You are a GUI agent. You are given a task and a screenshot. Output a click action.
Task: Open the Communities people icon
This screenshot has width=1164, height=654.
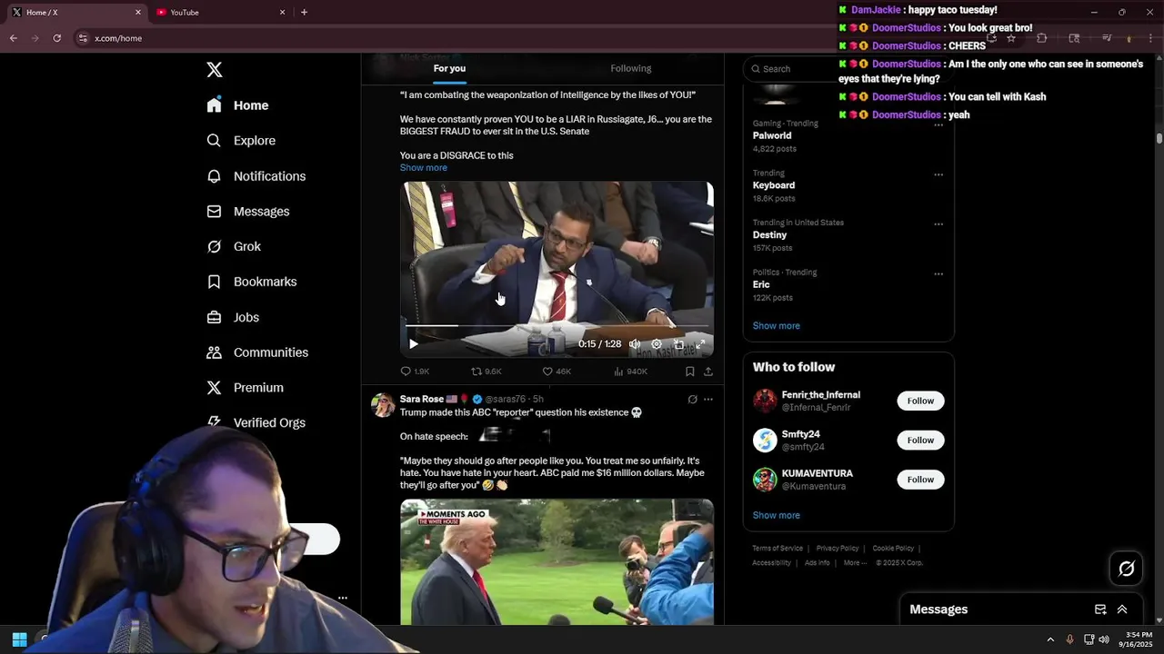pos(214,352)
